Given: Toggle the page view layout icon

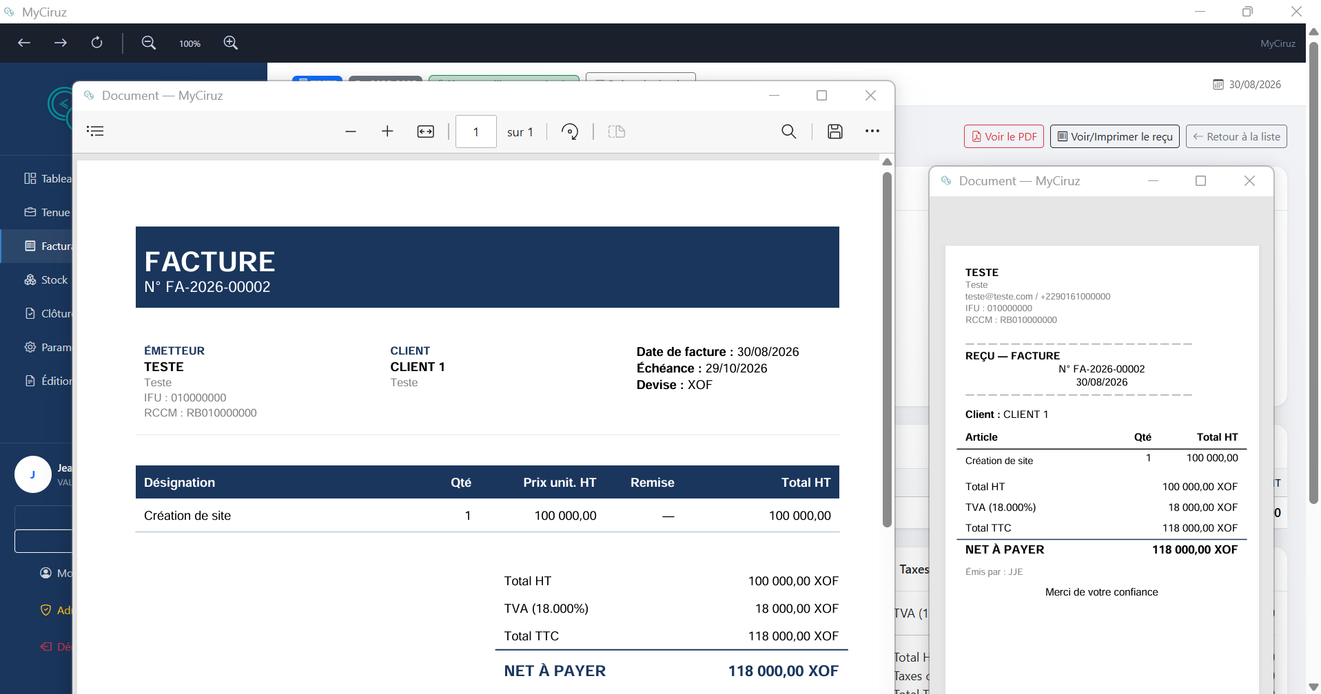Looking at the screenshot, I should click(617, 132).
